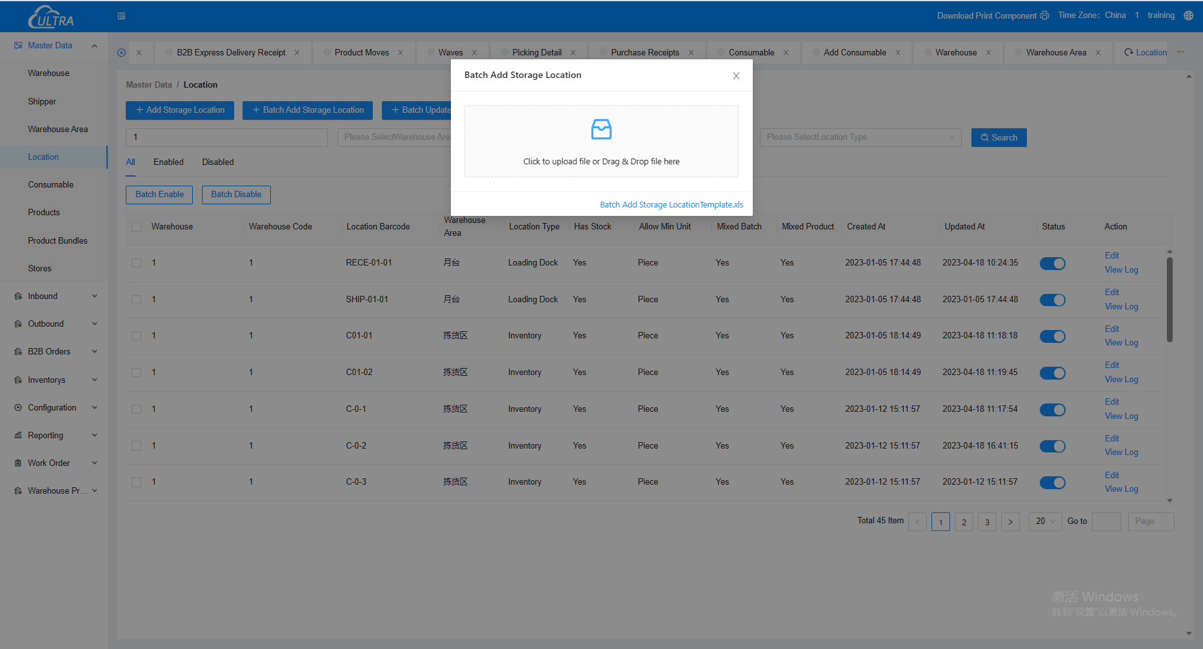This screenshot has height=649, width=1203.
Task: Expand the Configuration menu chevron
Action: click(94, 408)
